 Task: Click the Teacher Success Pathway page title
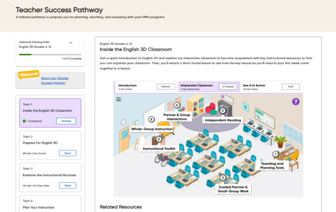59,10
